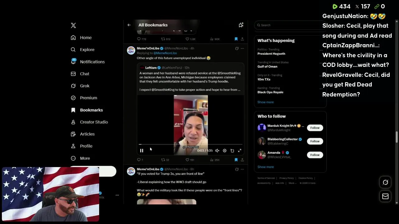This screenshot has width=399, height=224.
Task: Open Cookie Policy link
Action: [x=305, y=178]
